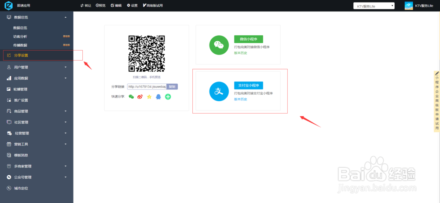The width and height of the screenshot is (440, 203).
Task: Click the 模板消息 document icon
Action: pos(9,155)
